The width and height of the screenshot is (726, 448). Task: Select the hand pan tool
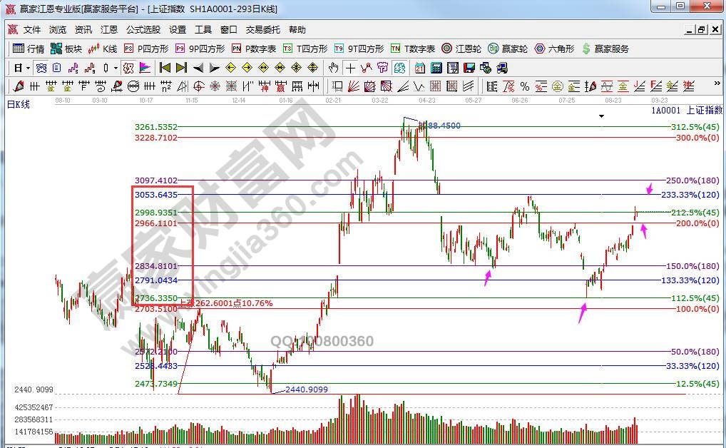coord(333,68)
